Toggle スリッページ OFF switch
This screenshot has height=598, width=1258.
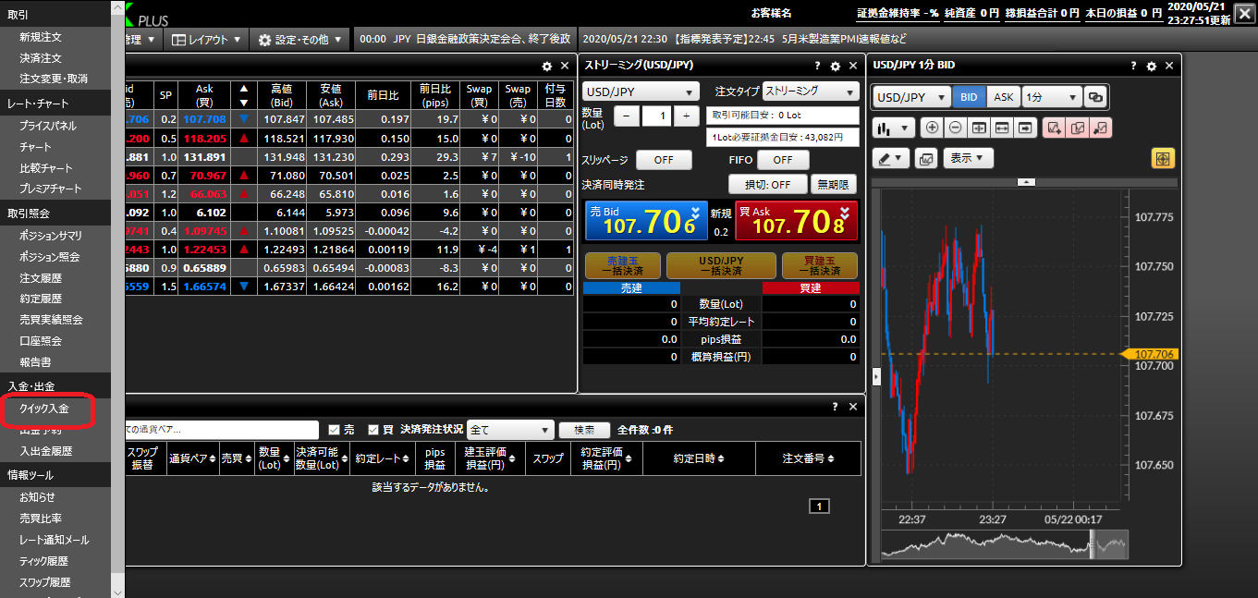tap(664, 160)
